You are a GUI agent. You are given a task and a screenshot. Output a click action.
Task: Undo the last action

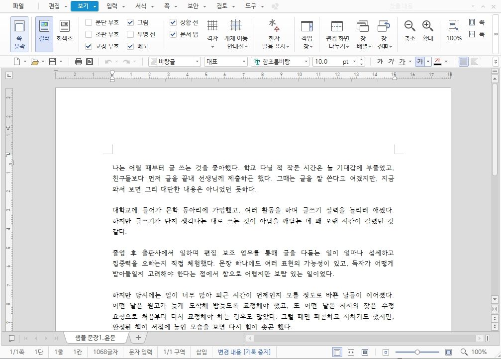click(x=108, y=62)
